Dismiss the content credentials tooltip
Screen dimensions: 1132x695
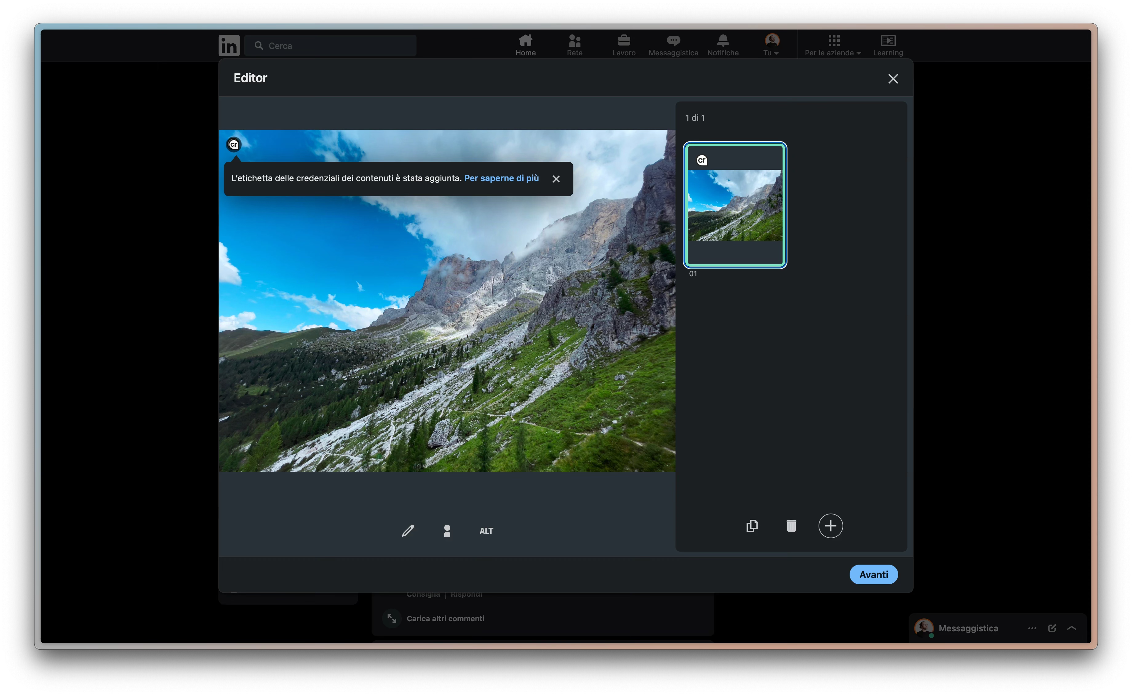tap(556, 179)
